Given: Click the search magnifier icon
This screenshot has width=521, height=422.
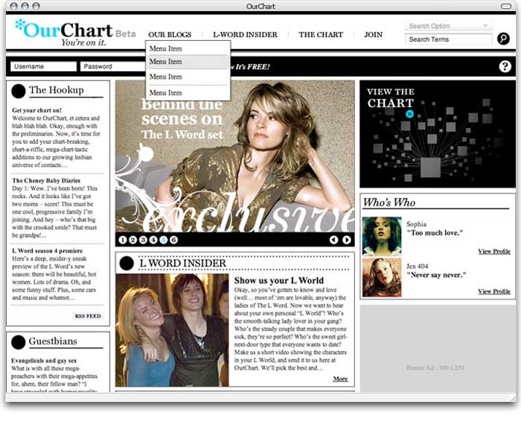Looking at the screenshot, I should click(x=503, y=39).
